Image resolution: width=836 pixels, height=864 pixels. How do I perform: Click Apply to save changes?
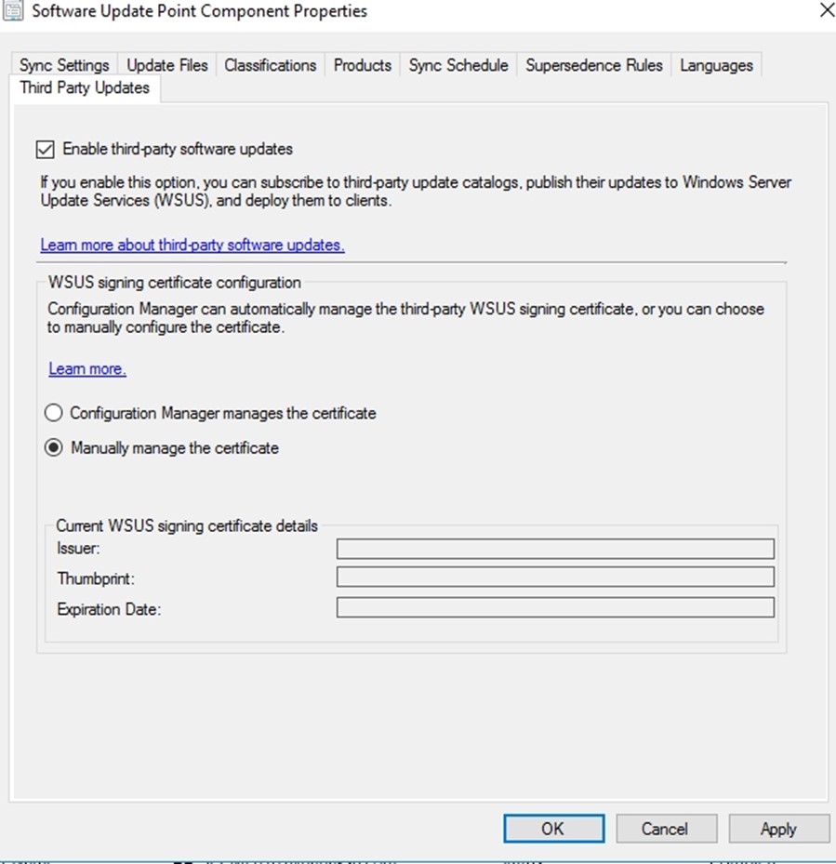778,828
